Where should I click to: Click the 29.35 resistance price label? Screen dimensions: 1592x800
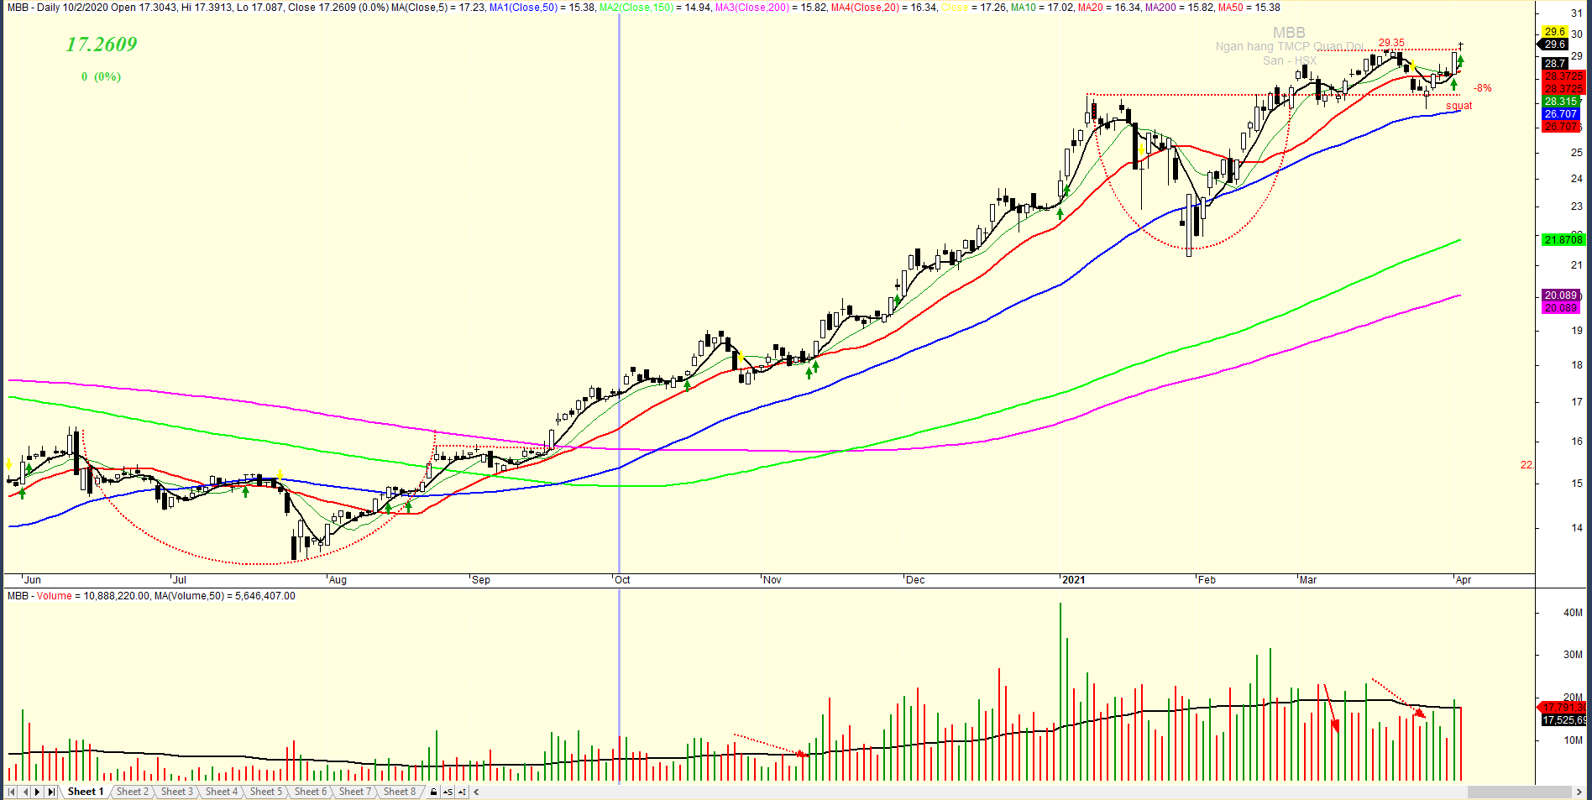point(1390,43)
